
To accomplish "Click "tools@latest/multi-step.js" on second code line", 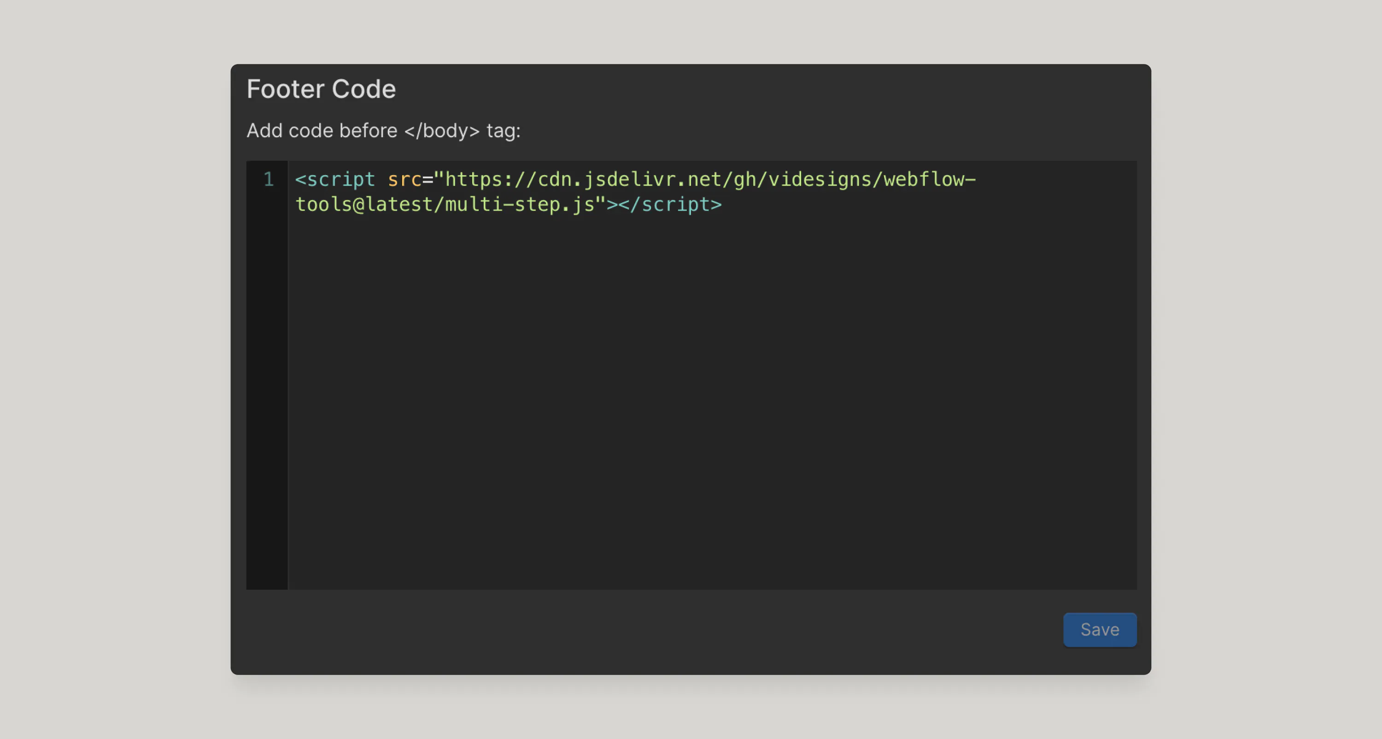I will (x=445, y=205).
